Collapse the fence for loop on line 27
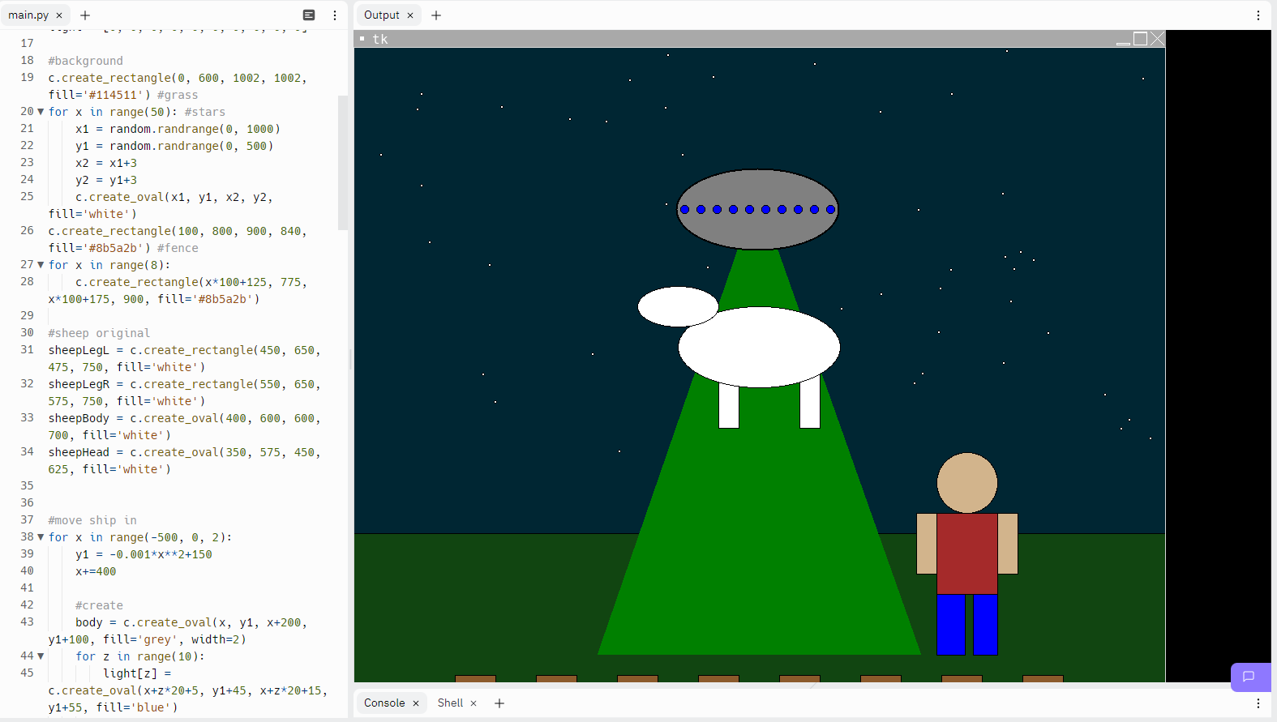Screen dimensions: 1277x722 coord(41,265)
